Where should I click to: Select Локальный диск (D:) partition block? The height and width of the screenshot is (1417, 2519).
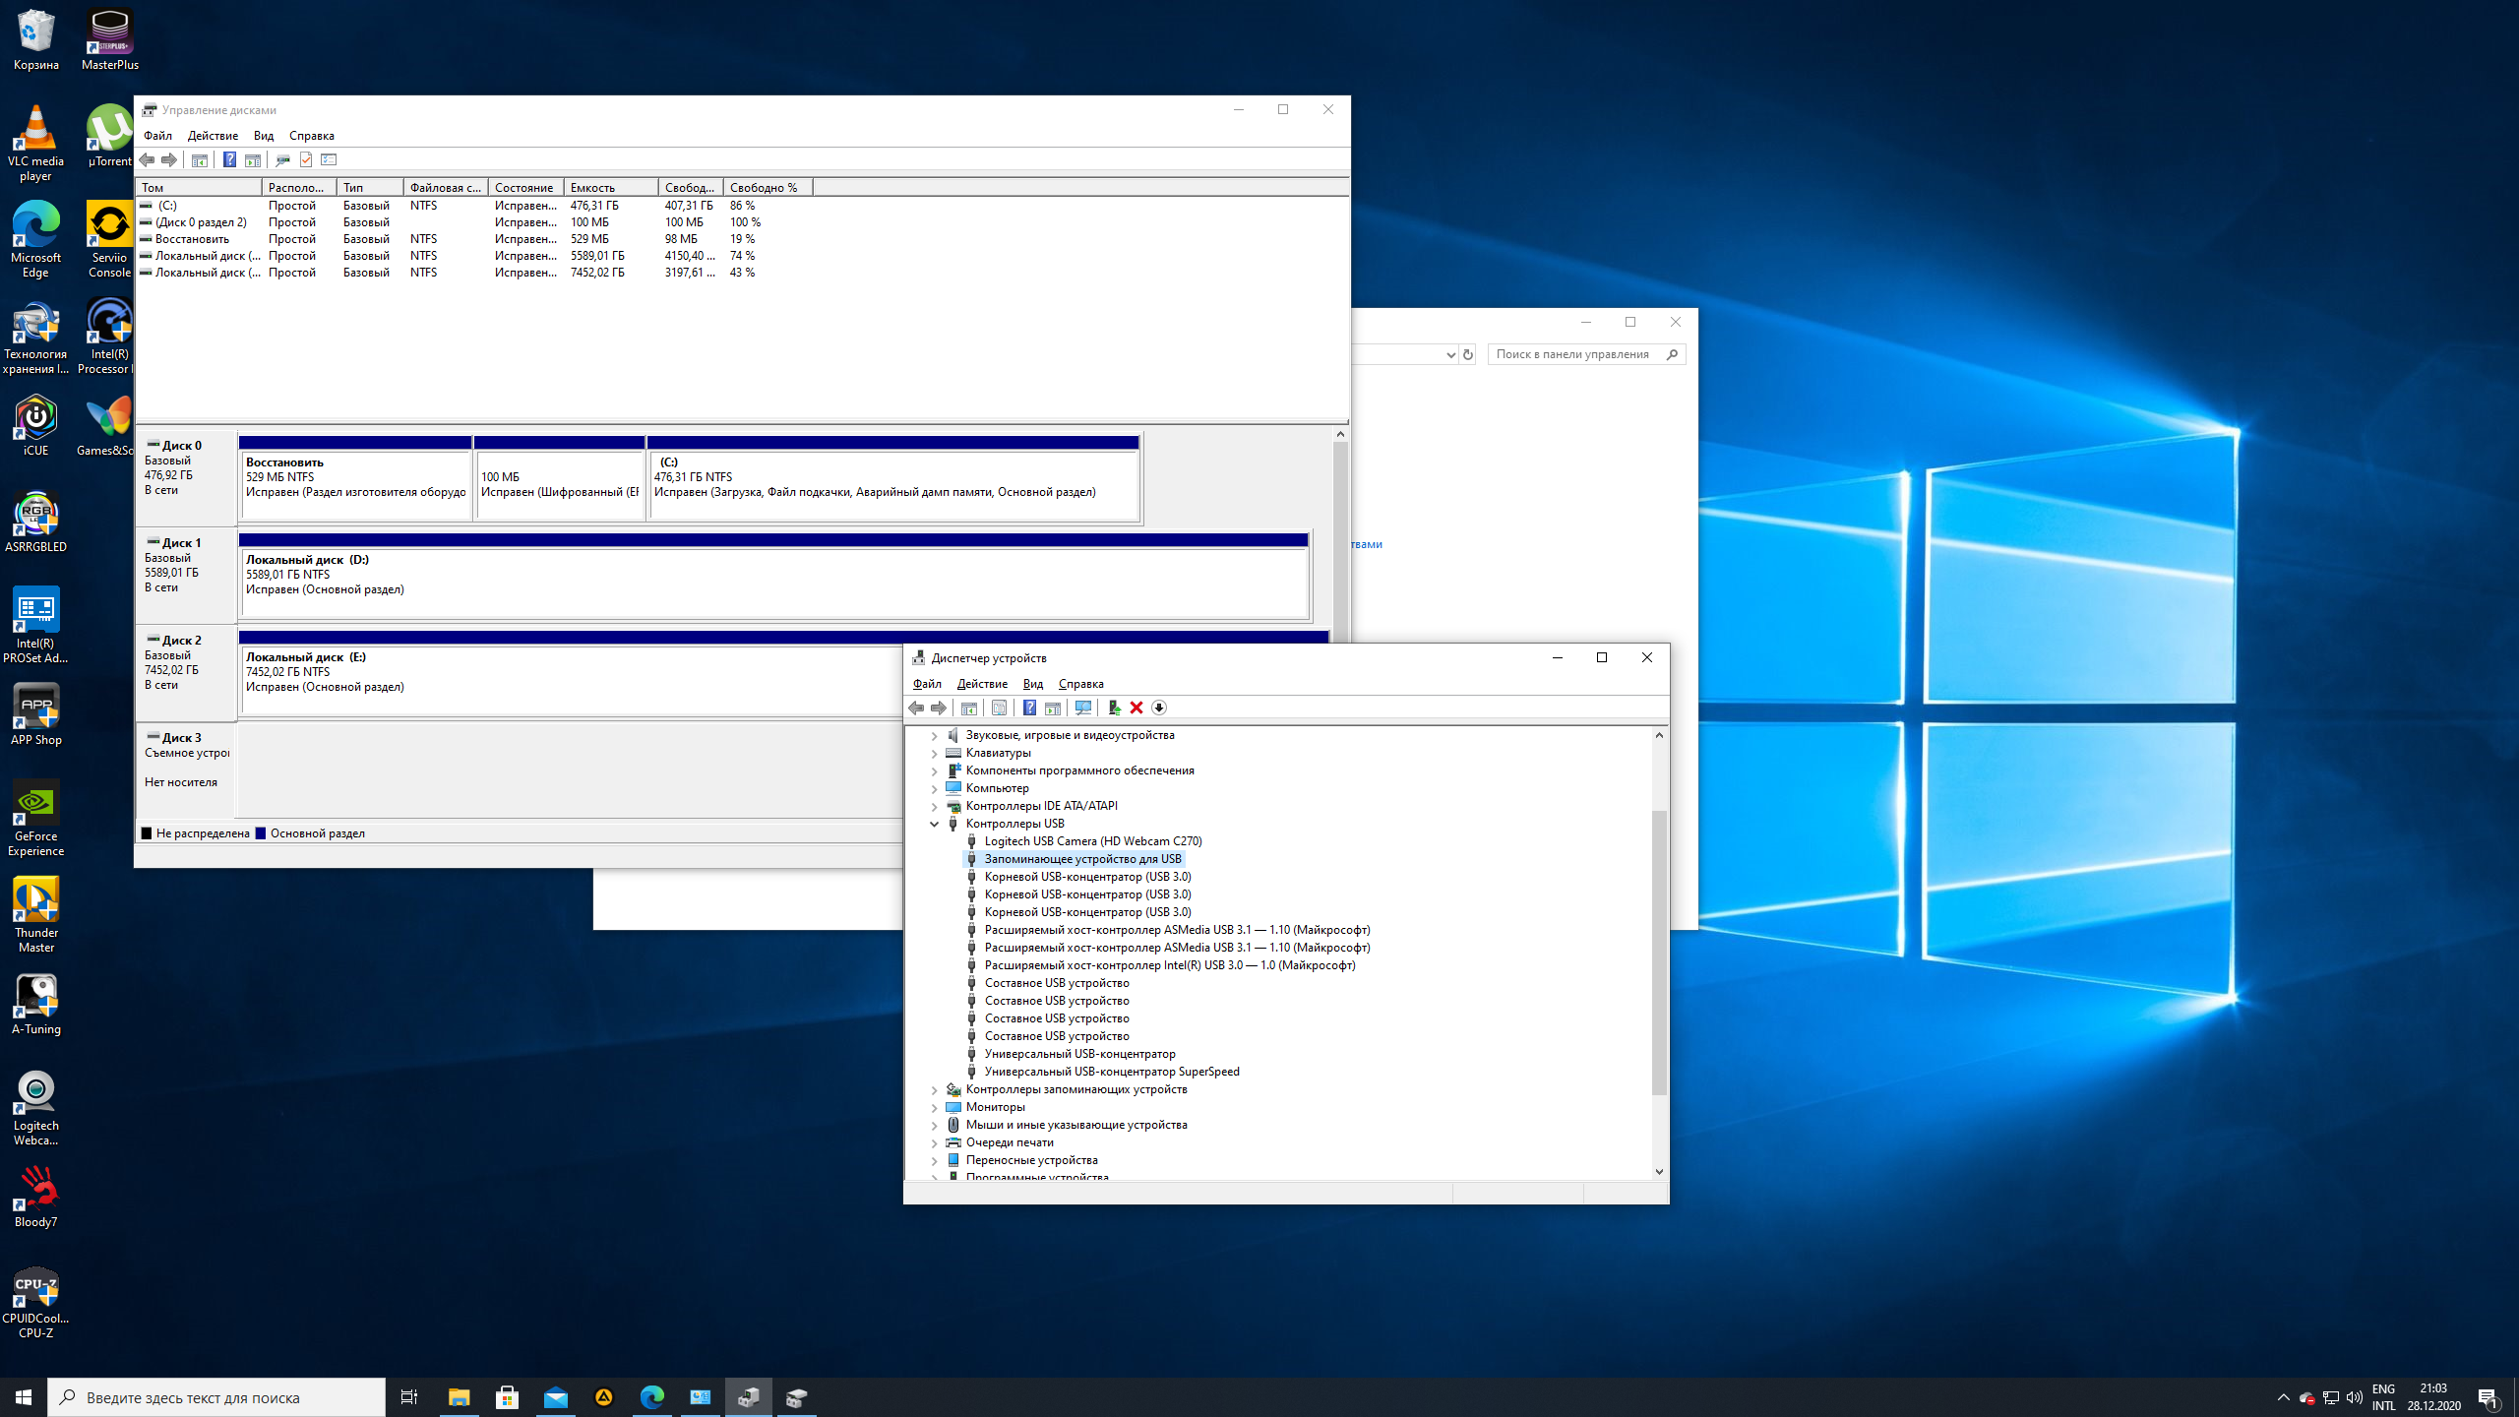[x=773, y=583]
